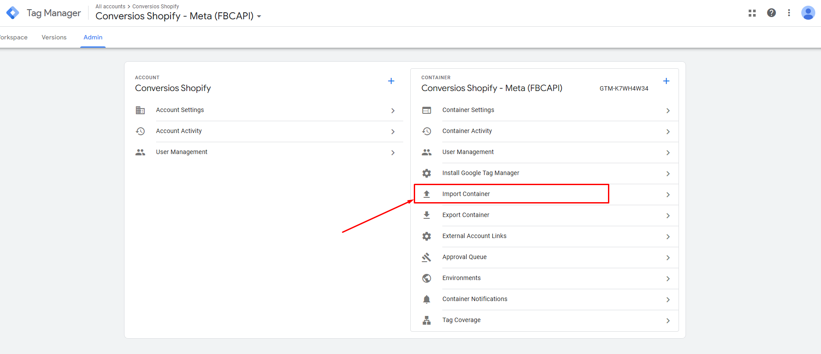The width and height of the screenshot is (821, 354).
Task: Click the Tag Manager title text
Action: point(53,13)
